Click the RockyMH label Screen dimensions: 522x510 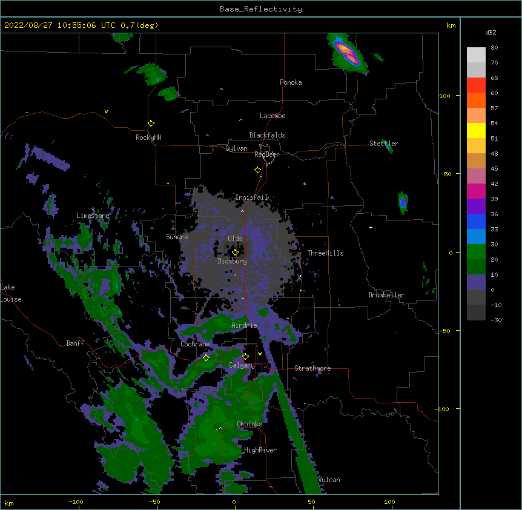(148, 137)
